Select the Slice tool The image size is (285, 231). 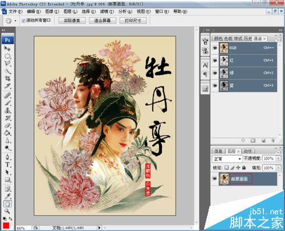click(7, 86)
